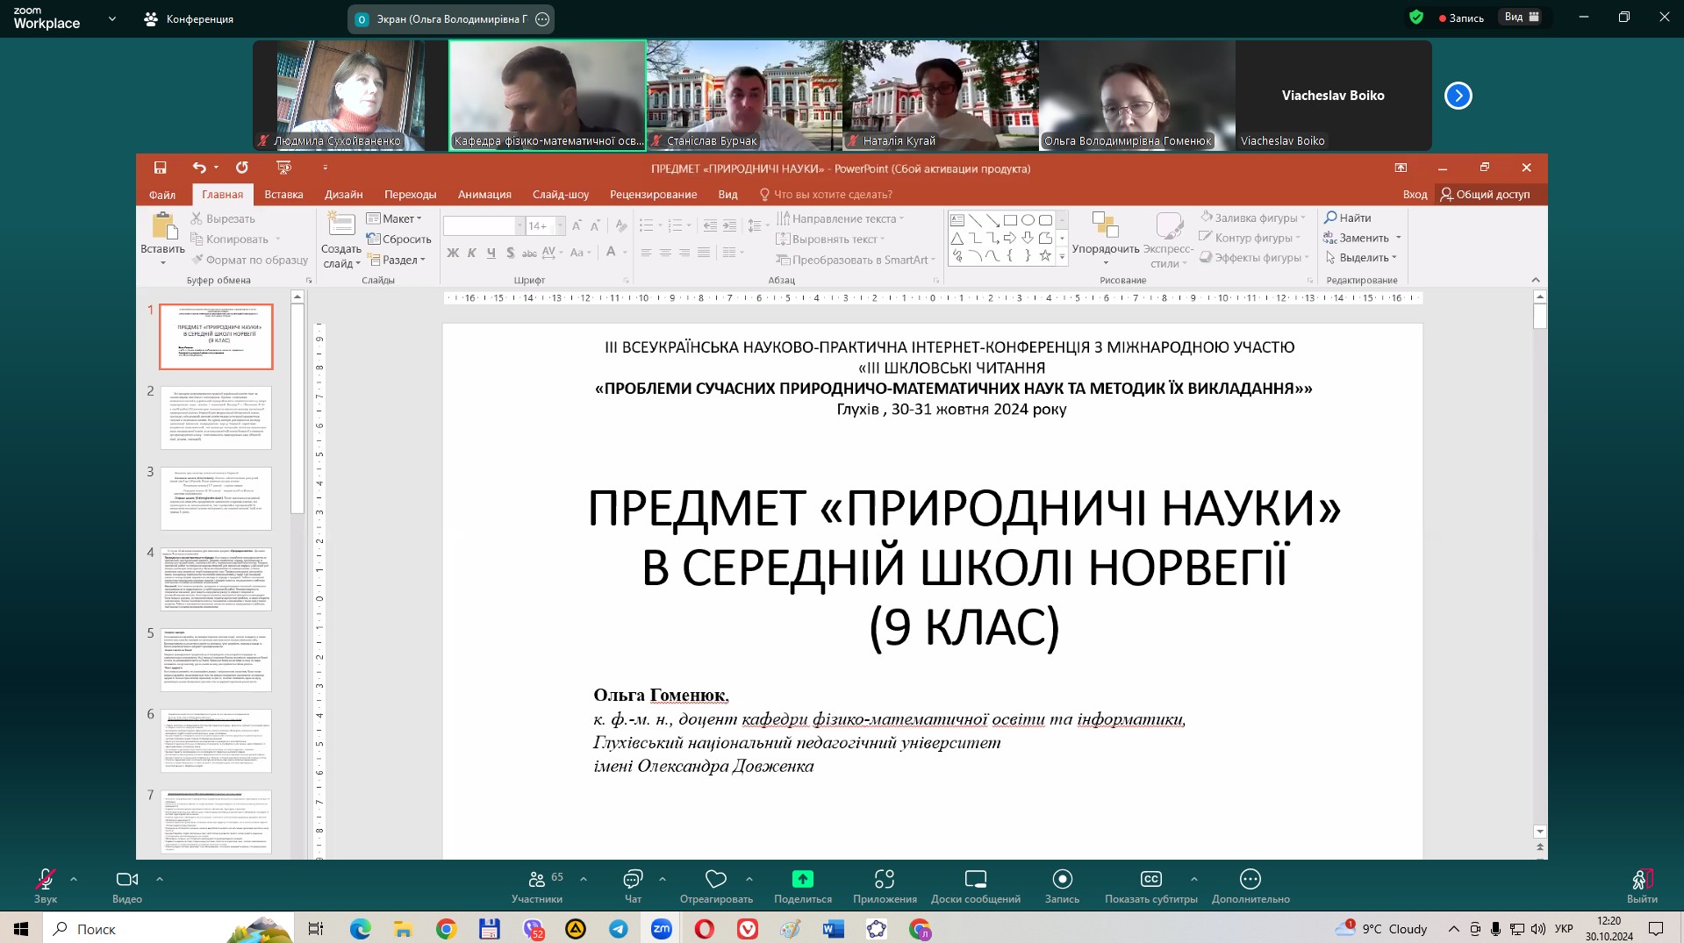Toggle text shadow (S) formatting
Viewport: 1684px width, 943px height.
(510, 253)
